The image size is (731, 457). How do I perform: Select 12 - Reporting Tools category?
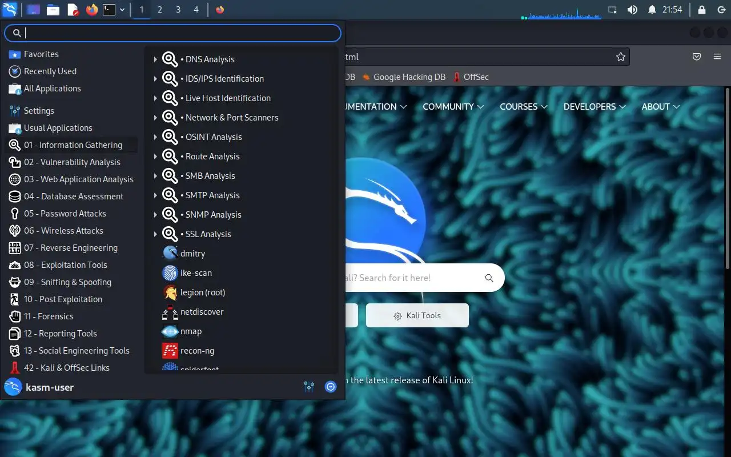(x=71, y=334)
